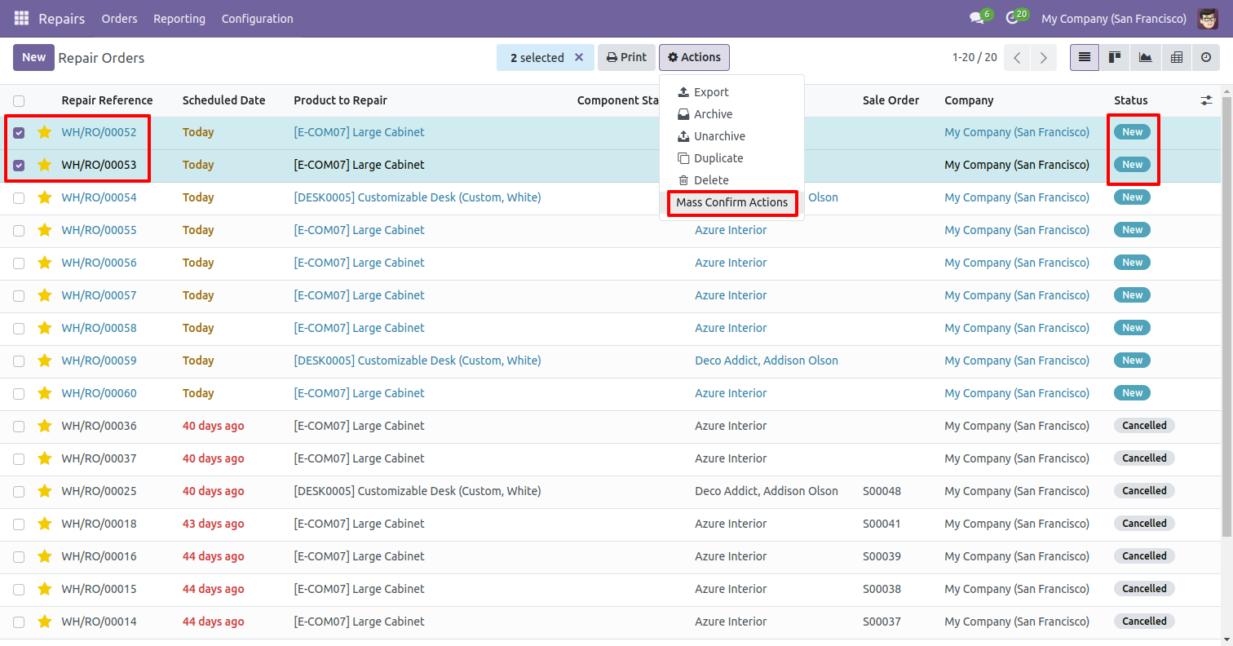Open the conversations messages icon
This screenshot has height=646, width=1233.
pyautogui.click(x=976, y=18)
